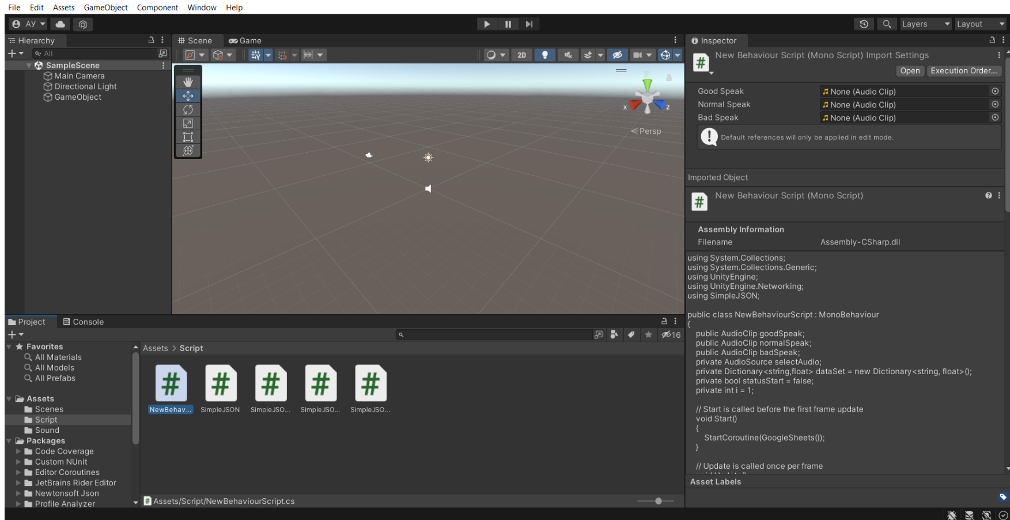Click the scene orientation gizmo

(647, 98)
